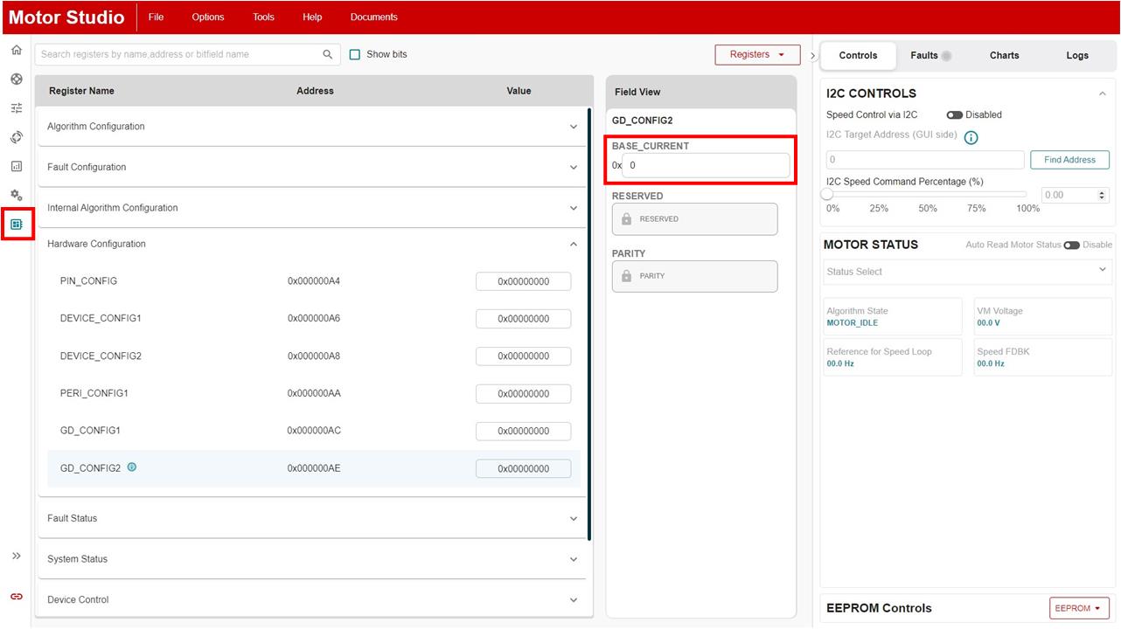The height and width of the screenshot is (629, 1121).
Task: Click the Find Address button
Action: click(1069, 160)
